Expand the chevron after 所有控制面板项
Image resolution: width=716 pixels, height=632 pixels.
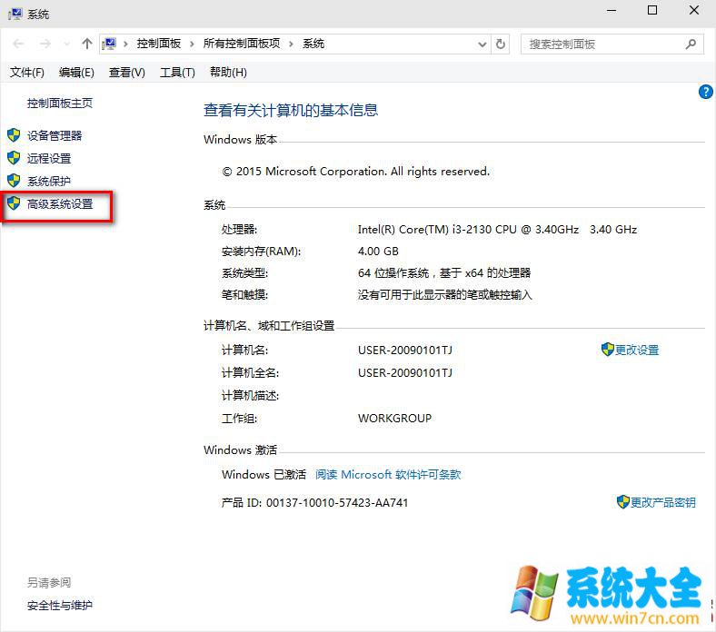coord(291,44)
